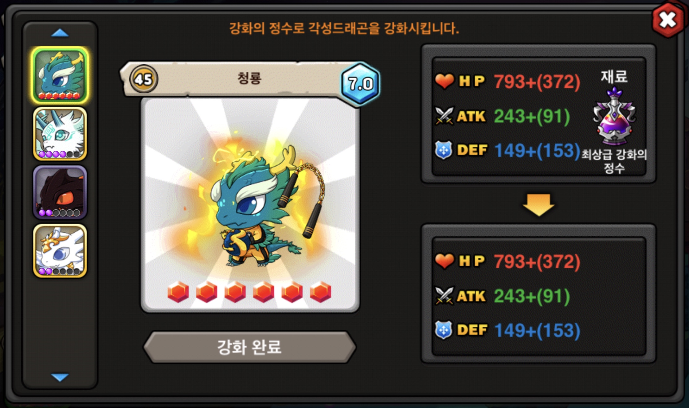
Task: Click the shield DEF icon in upper stats
Action: click(444, 150)
